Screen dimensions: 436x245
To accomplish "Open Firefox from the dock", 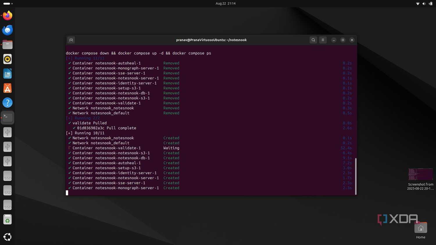I will tap(8, 15).
